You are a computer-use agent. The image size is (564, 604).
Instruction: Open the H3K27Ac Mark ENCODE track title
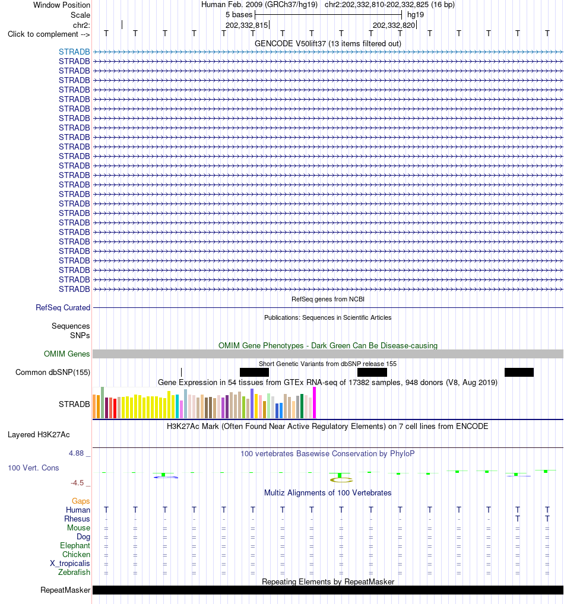click(x=328, y=427)
